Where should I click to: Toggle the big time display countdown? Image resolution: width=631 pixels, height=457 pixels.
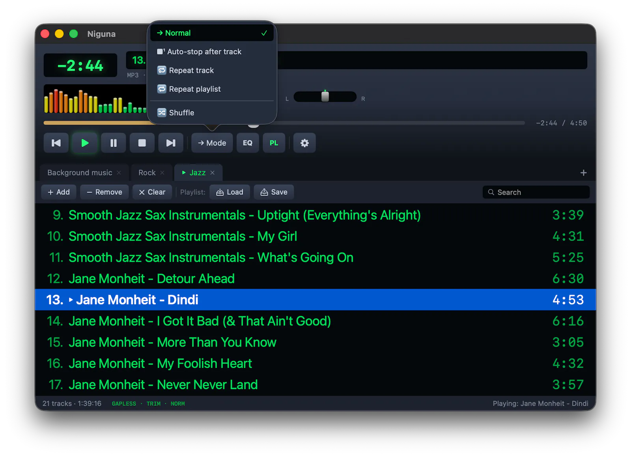(x=80, y=65)
